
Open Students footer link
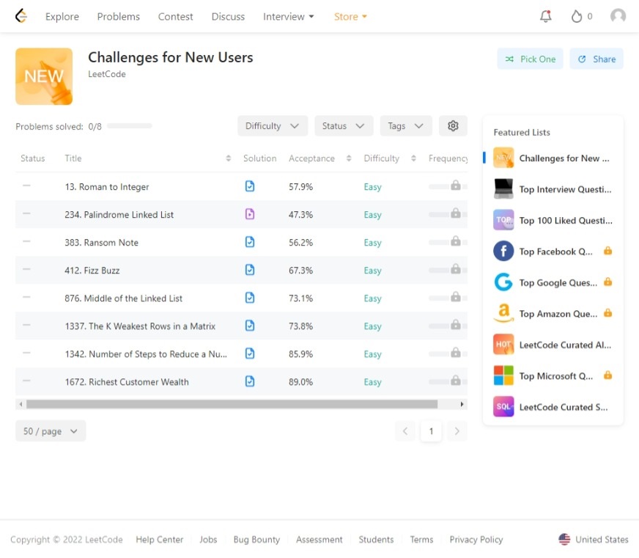point(376,539)
